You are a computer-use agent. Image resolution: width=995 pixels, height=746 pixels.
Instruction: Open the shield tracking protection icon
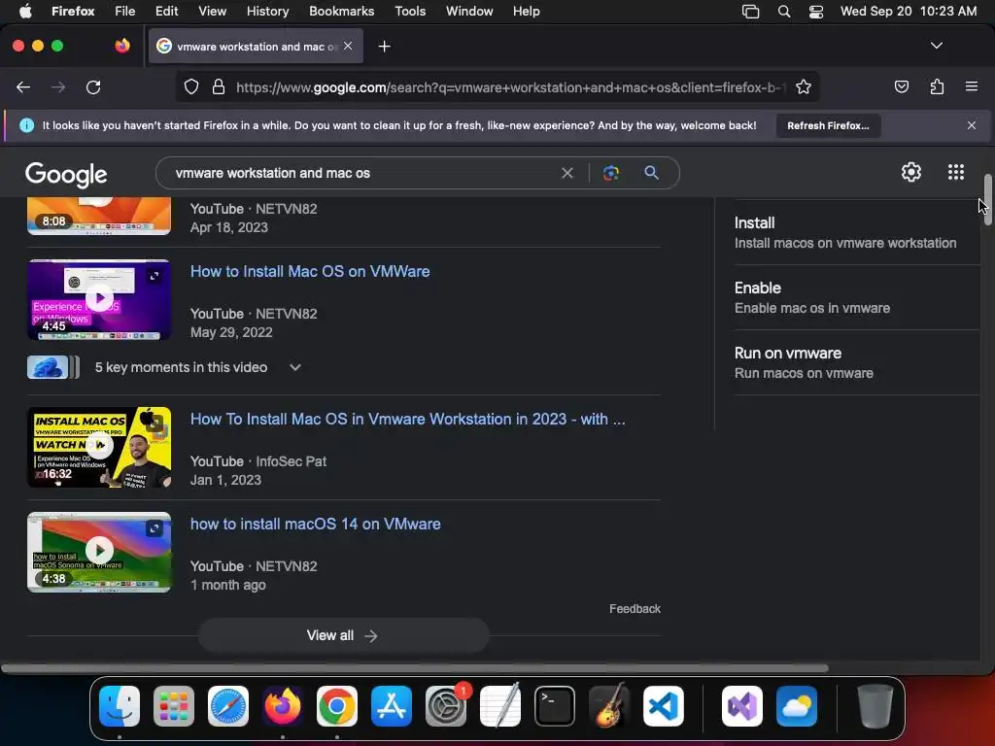191,86
